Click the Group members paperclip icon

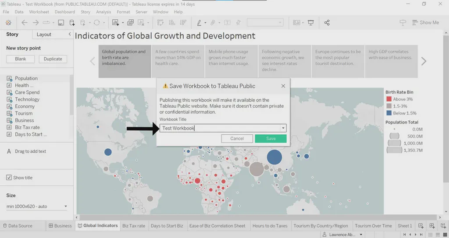click(x=213, y=23)
